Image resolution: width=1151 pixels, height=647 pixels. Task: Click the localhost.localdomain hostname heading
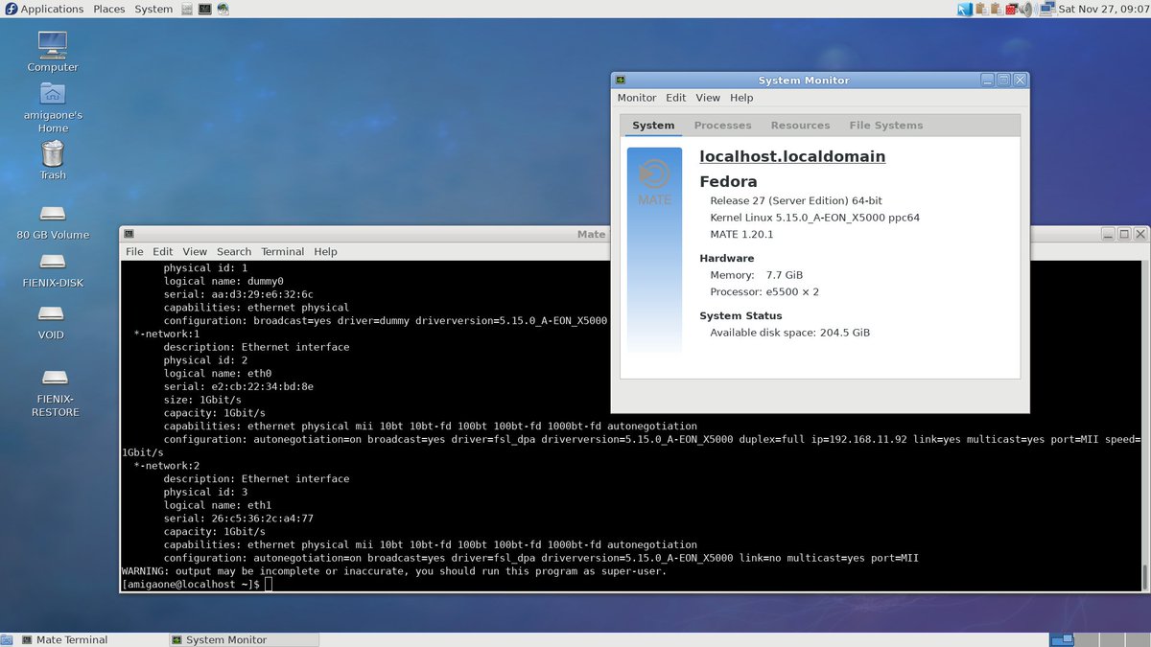(x=792, y=156)
